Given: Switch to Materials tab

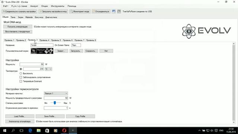Looking at the screenshot, I should pos(29,17).
